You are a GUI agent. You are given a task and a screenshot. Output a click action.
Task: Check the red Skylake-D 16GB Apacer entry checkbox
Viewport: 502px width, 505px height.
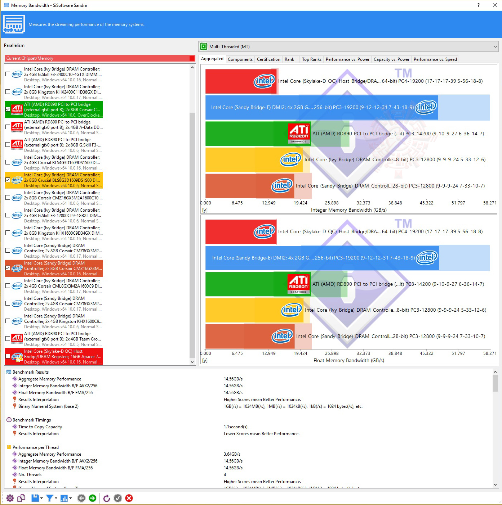tap(8, 356)
